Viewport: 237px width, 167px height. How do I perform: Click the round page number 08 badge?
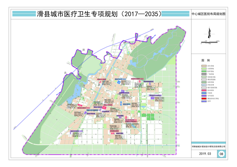(x=222, y=154)
